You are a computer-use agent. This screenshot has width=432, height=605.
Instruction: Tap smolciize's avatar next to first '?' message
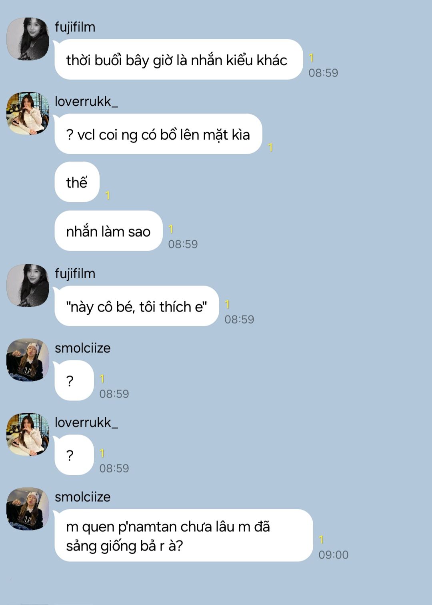pyautogui.click(x=28, y=360)
